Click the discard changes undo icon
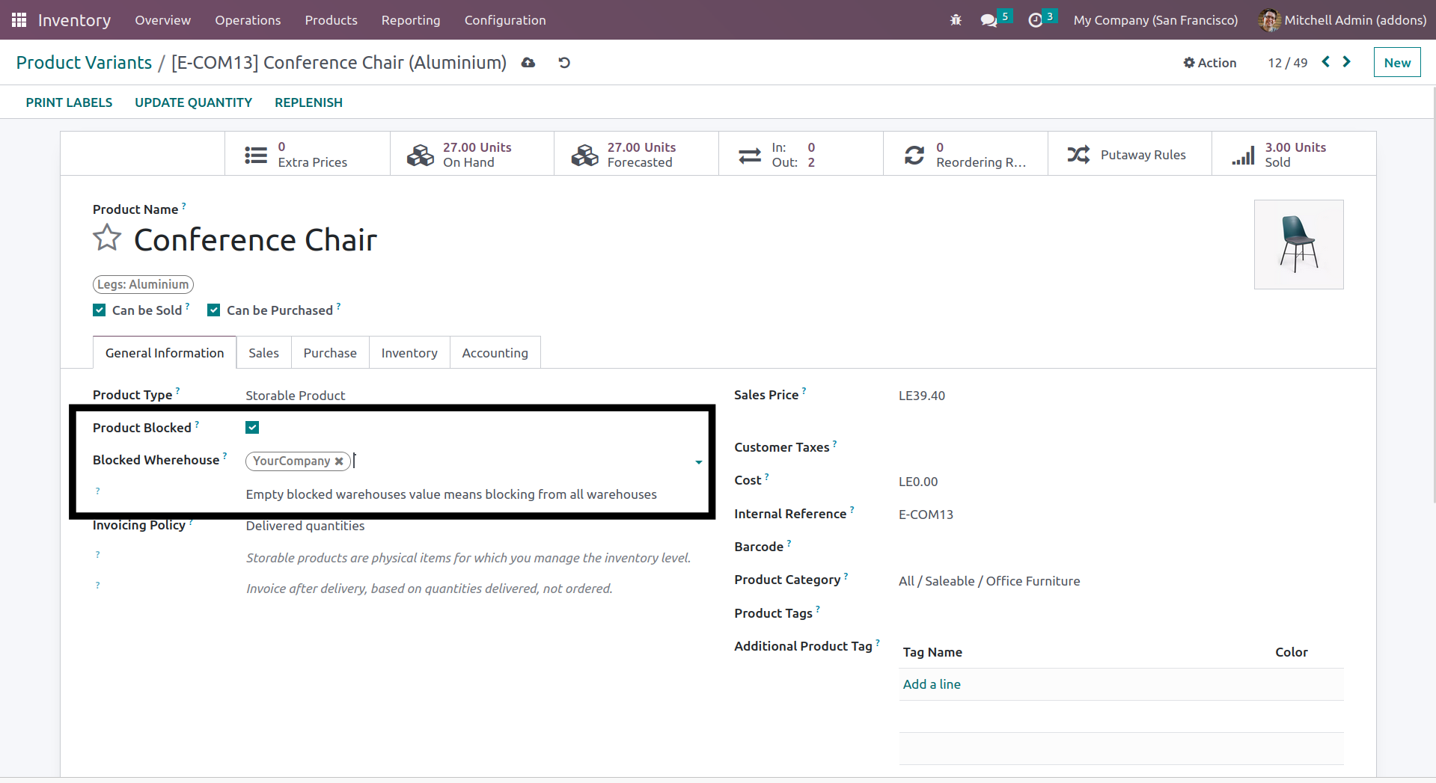Viewport: 1436px width, 783px height. (564, 63)
